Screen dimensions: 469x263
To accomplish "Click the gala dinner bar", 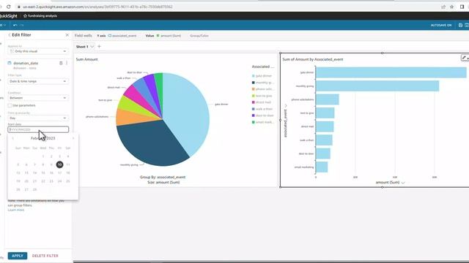I will [391, 73].
